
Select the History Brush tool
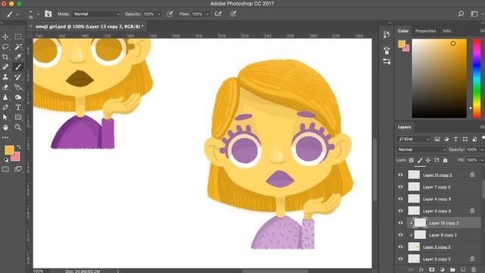click(18, 77)
